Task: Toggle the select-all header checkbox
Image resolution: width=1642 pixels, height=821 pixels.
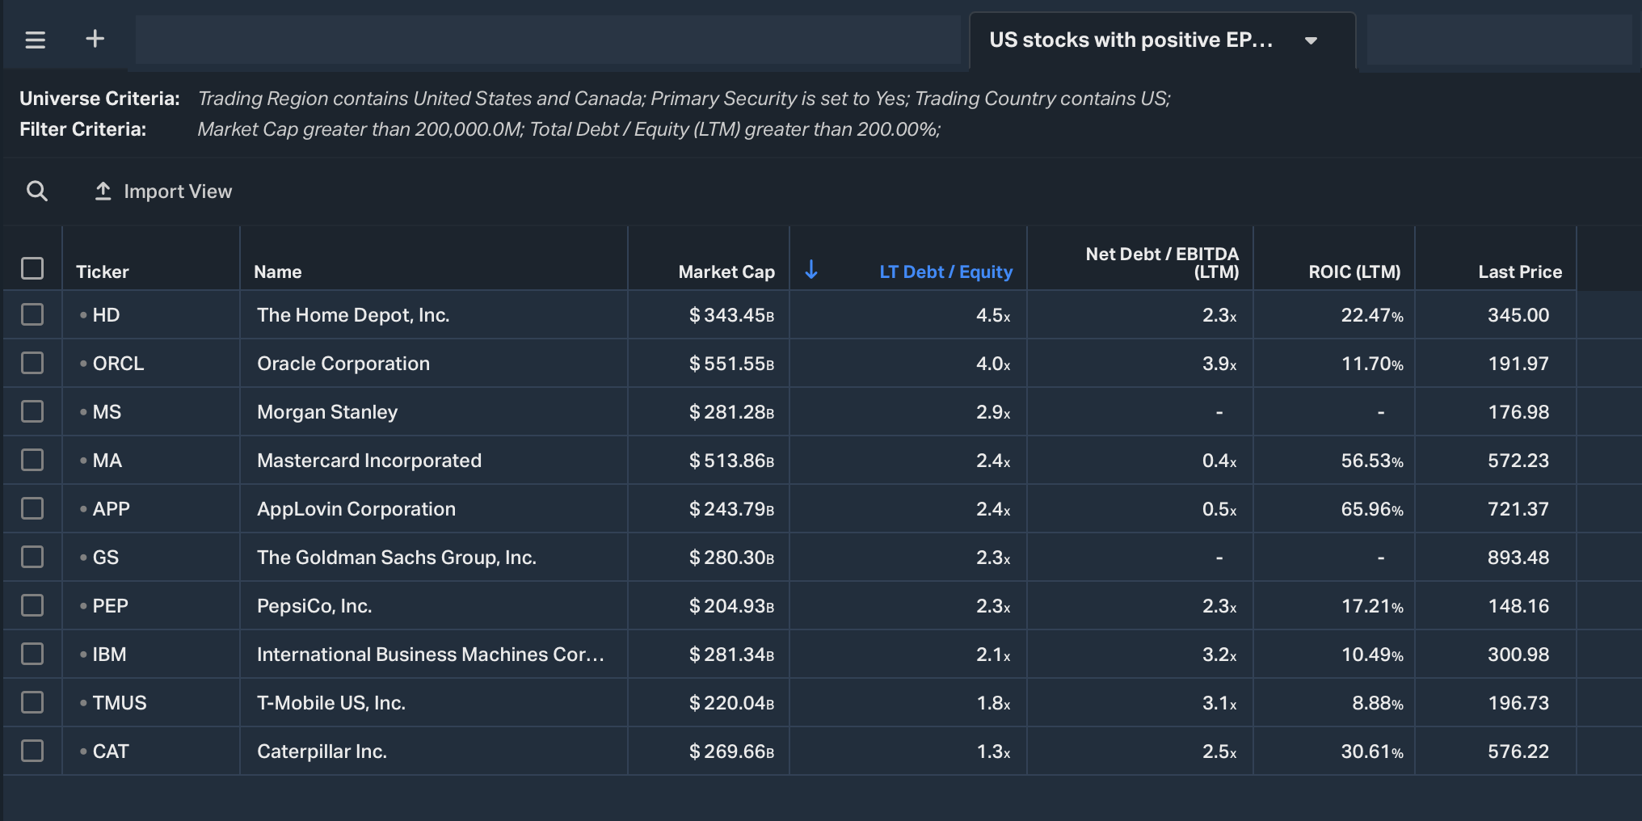Action: tap(32, 268)
